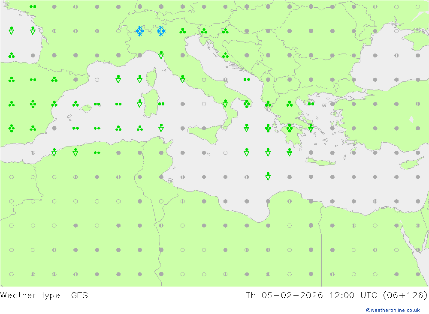Screen dimensions: 429x314
Task: Click the '12:00 UTC' time text
Action: [x=353, y=296]
